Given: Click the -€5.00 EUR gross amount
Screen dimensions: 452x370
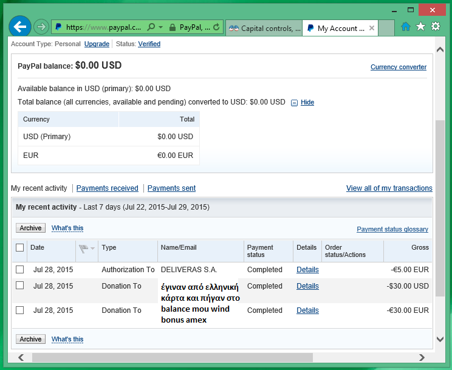Looking at the screenshot, I should (409, 270).
